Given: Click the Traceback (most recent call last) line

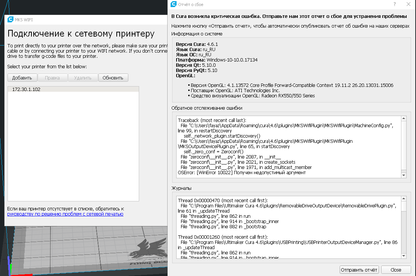Looking at the screenshot, I should (212, 120).
